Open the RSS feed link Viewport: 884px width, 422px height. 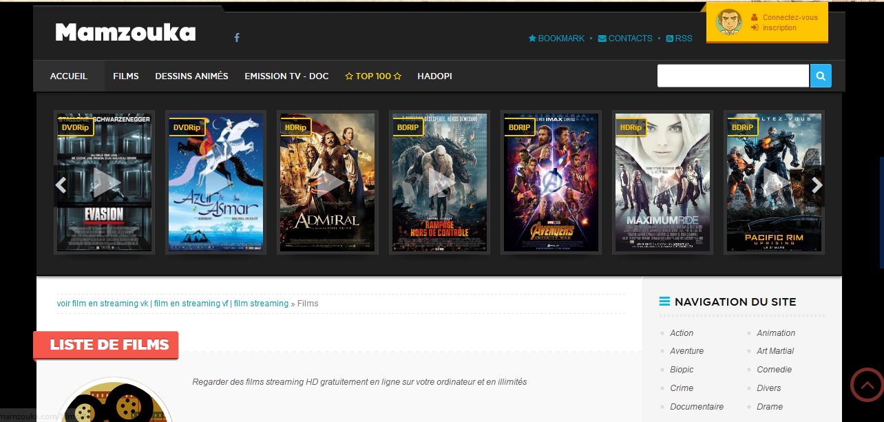[679, 39]
